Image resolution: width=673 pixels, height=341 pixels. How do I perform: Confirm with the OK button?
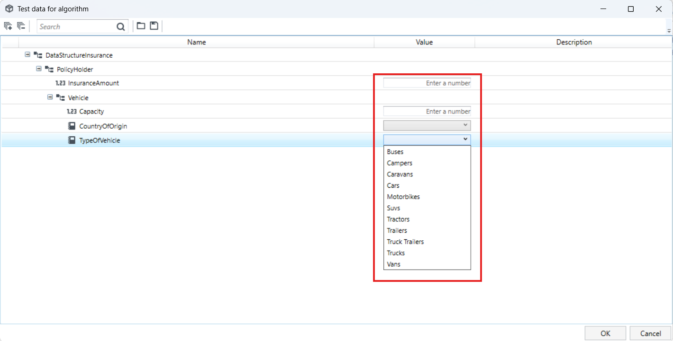[605, 333]
